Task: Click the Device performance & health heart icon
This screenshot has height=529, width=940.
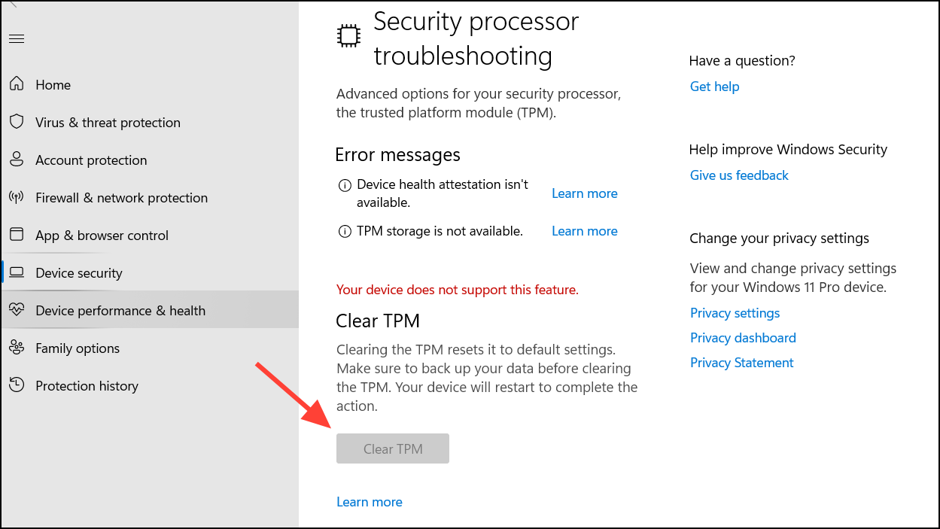Action: click(x=17, y=310)
